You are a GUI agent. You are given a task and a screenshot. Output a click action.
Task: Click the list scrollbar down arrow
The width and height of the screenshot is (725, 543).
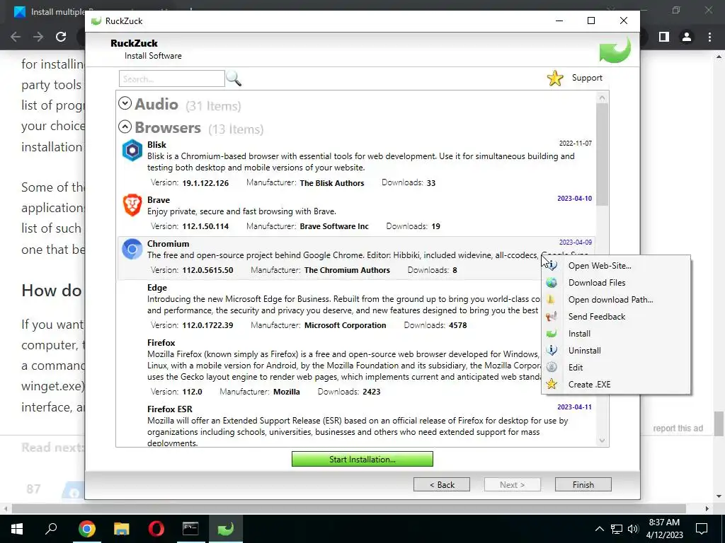(x=602, y=440)
